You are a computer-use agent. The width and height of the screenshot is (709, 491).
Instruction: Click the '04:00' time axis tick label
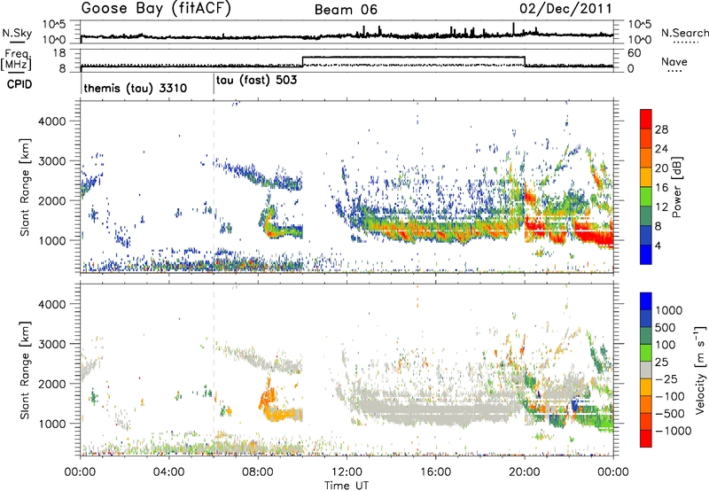(x=169, y=472)
